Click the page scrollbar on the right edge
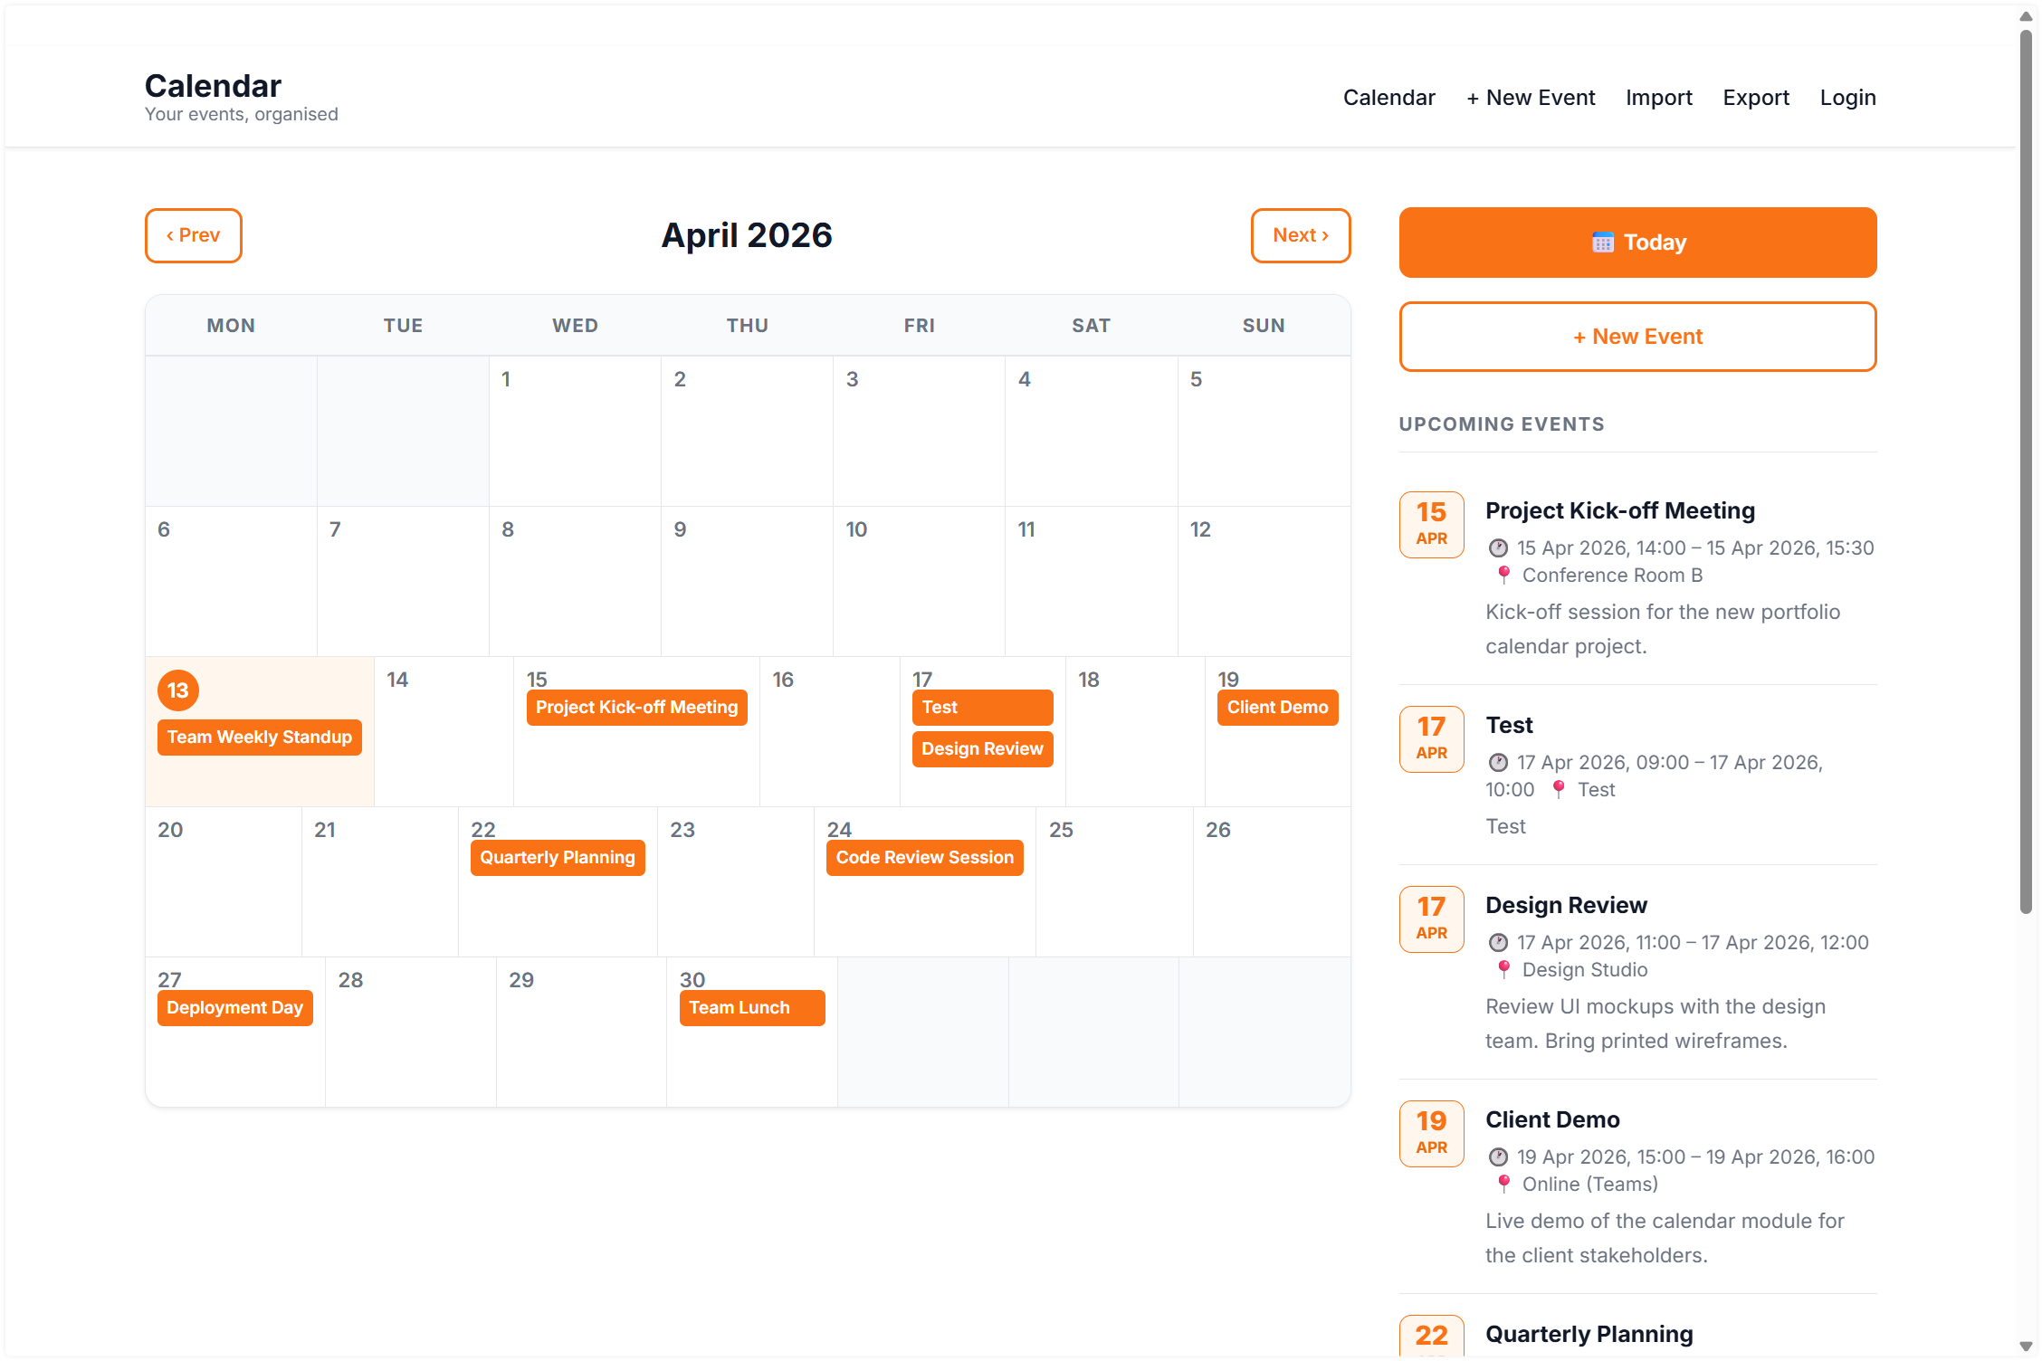The height and width of the screenshot is (1361, 2042). tap(2025, 452)
